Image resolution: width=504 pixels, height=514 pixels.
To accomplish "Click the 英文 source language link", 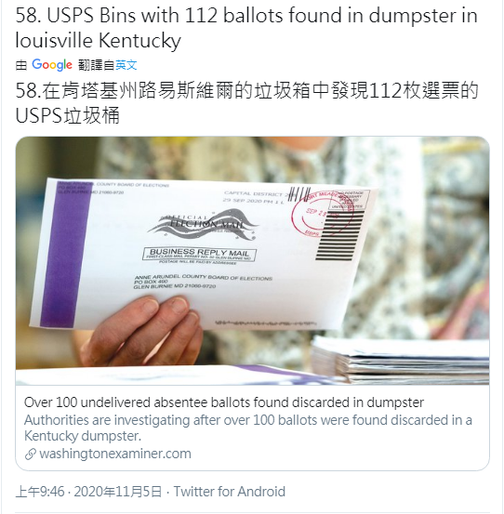I will [x=126, y=65].
